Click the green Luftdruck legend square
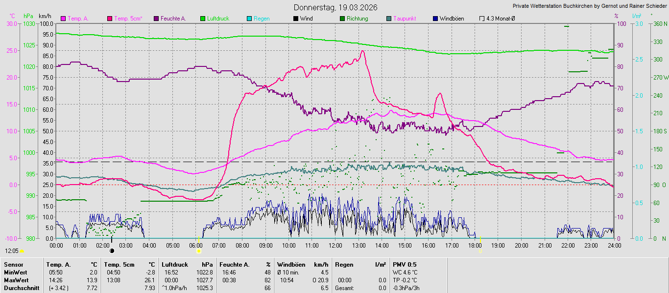Screen dimensions: 669x293 click(202, 19)
